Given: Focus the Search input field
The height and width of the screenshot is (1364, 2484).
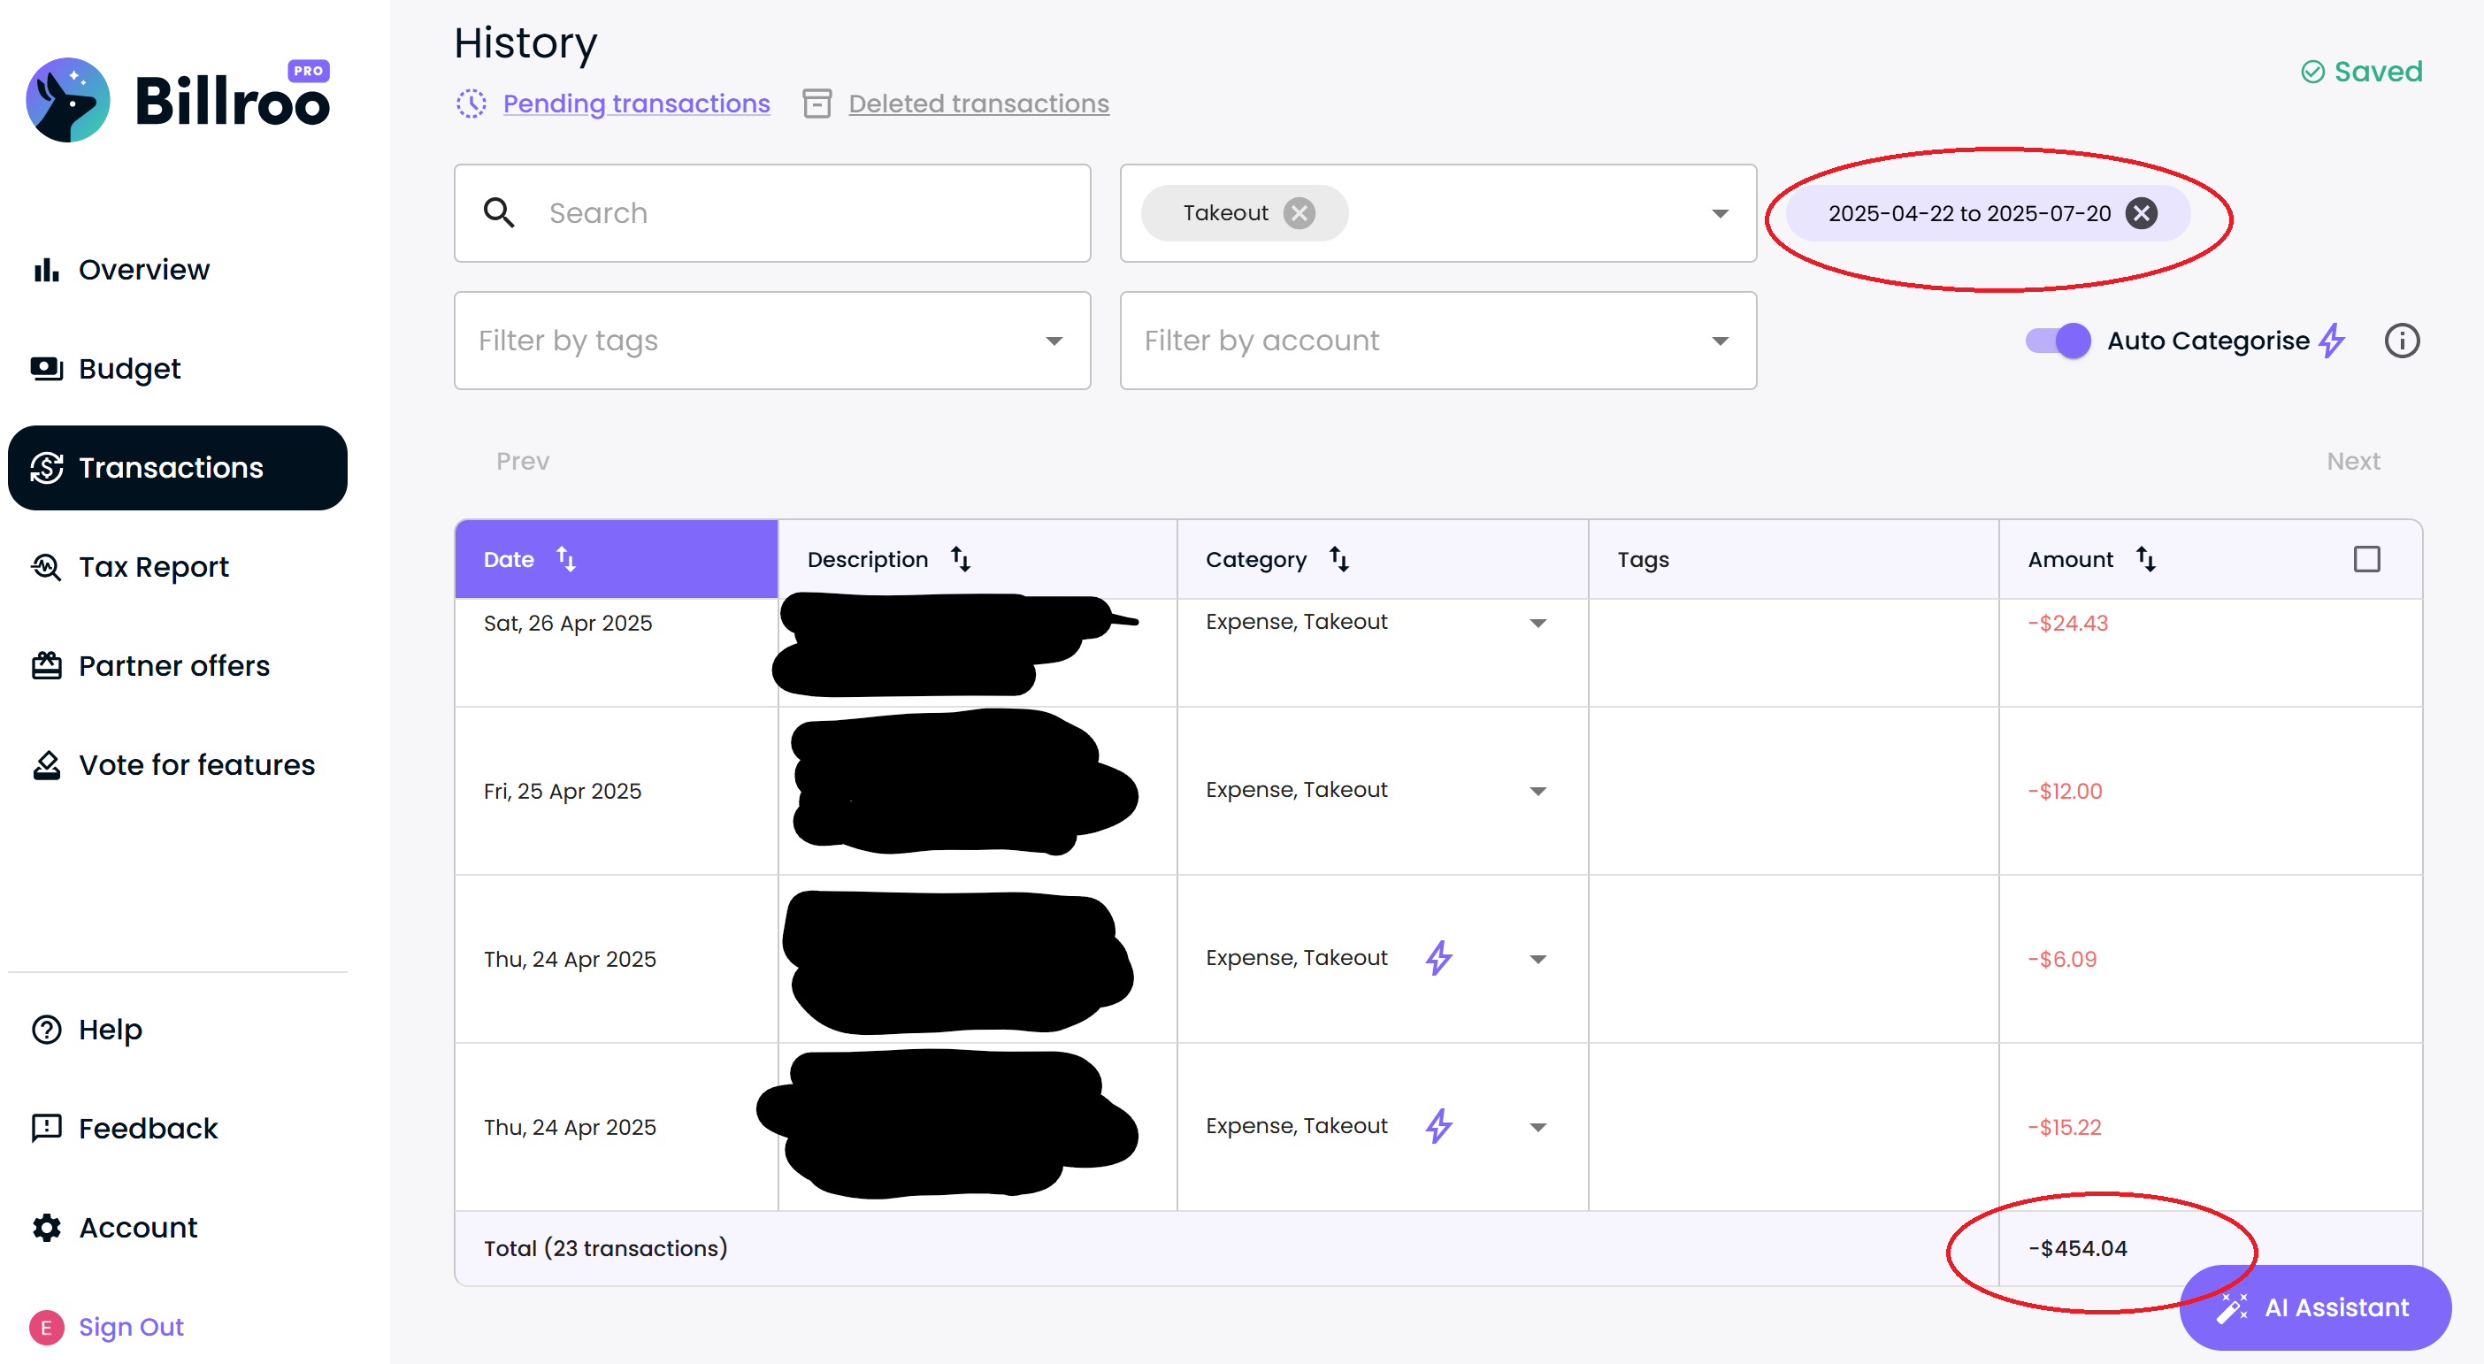Looking at the screenshot, I should coord(772,213).
